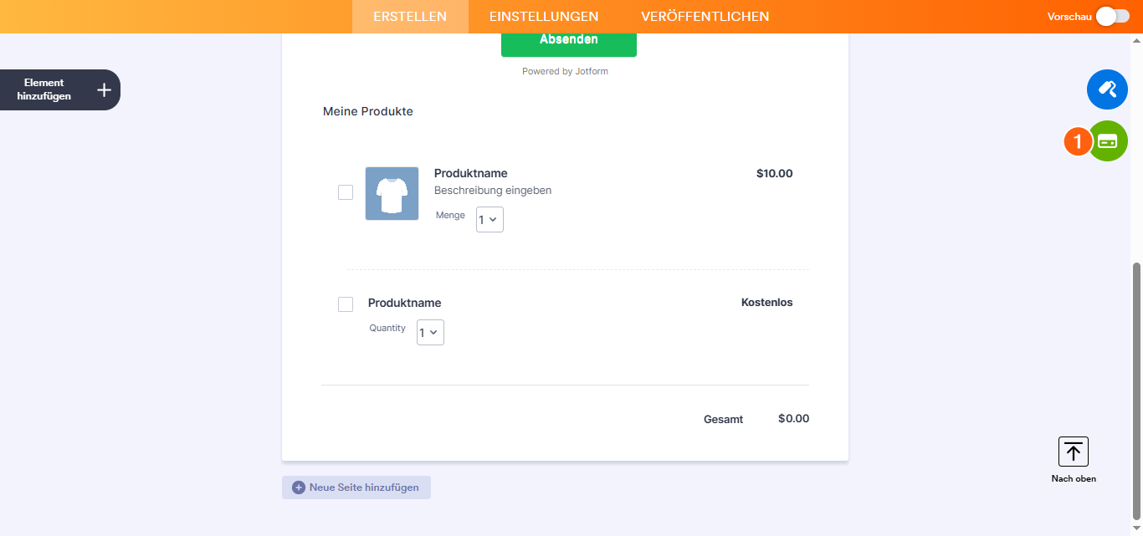The width and height of the screenshot is (1143, 536).
Task: Click the plus icon in Element hinzufügen
Action: pyautogui.click(x=104, y=89)
